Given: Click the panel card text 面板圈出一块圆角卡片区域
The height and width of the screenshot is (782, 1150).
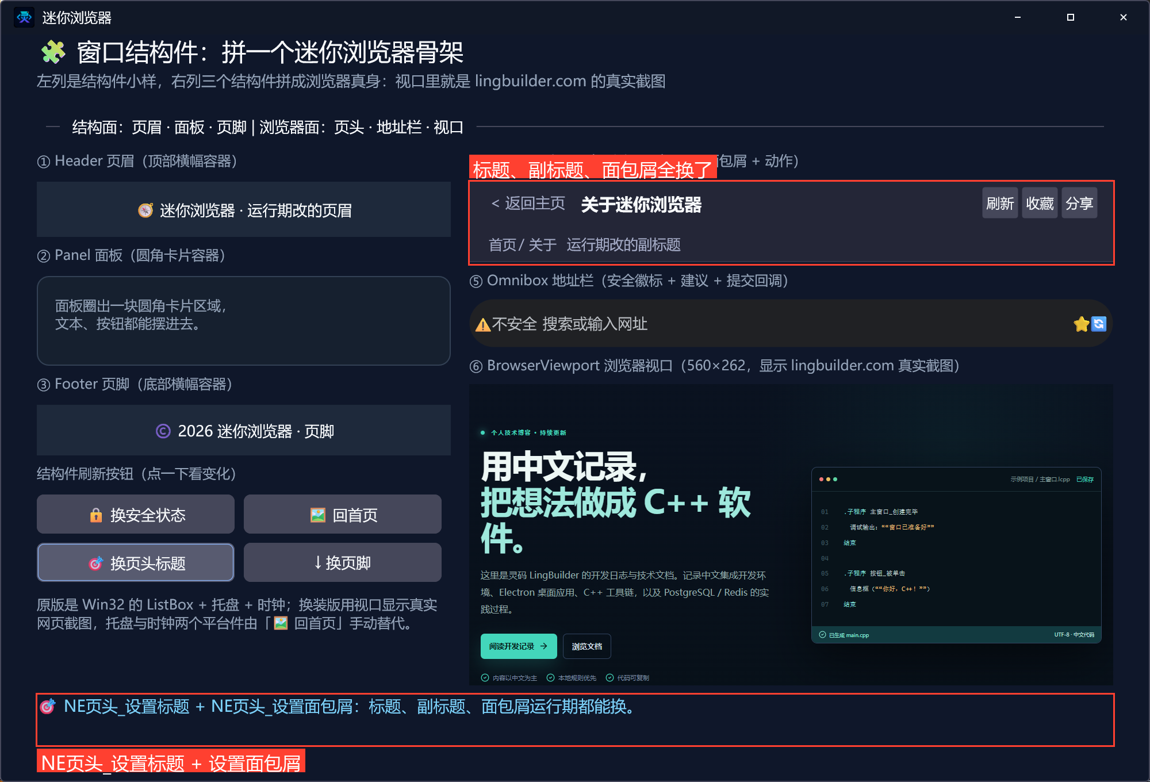Looking at the screenshot, I should (x=140, y=305).
